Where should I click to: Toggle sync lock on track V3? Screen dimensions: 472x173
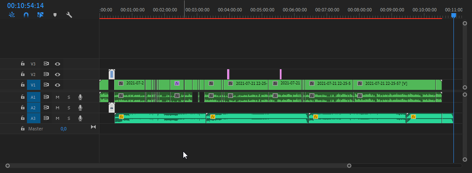tap(46, 64)
